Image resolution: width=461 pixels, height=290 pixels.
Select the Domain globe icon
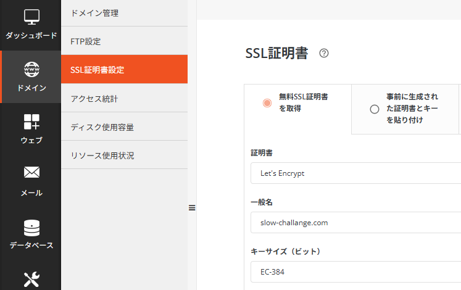tap(31, 69)
